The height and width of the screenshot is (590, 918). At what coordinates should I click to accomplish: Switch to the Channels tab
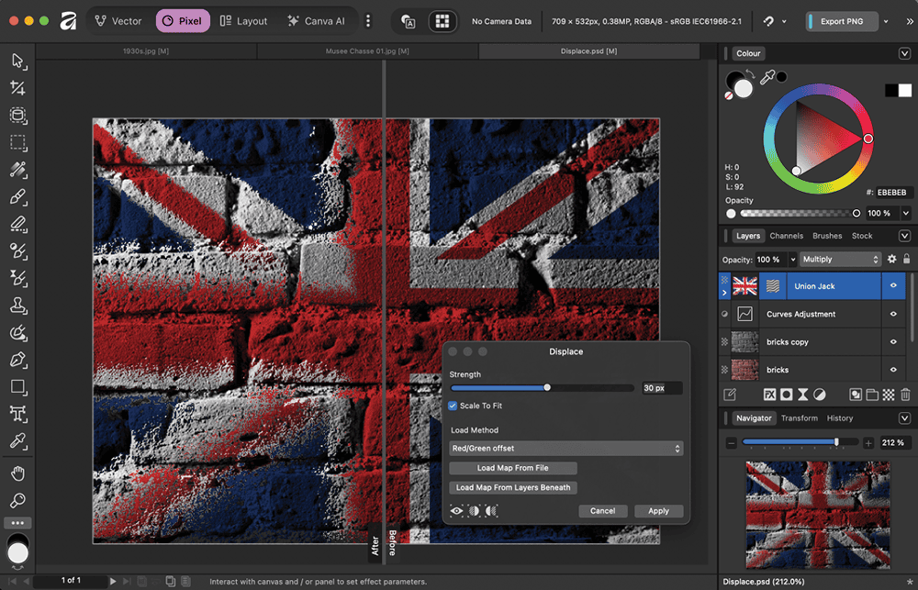786,236
